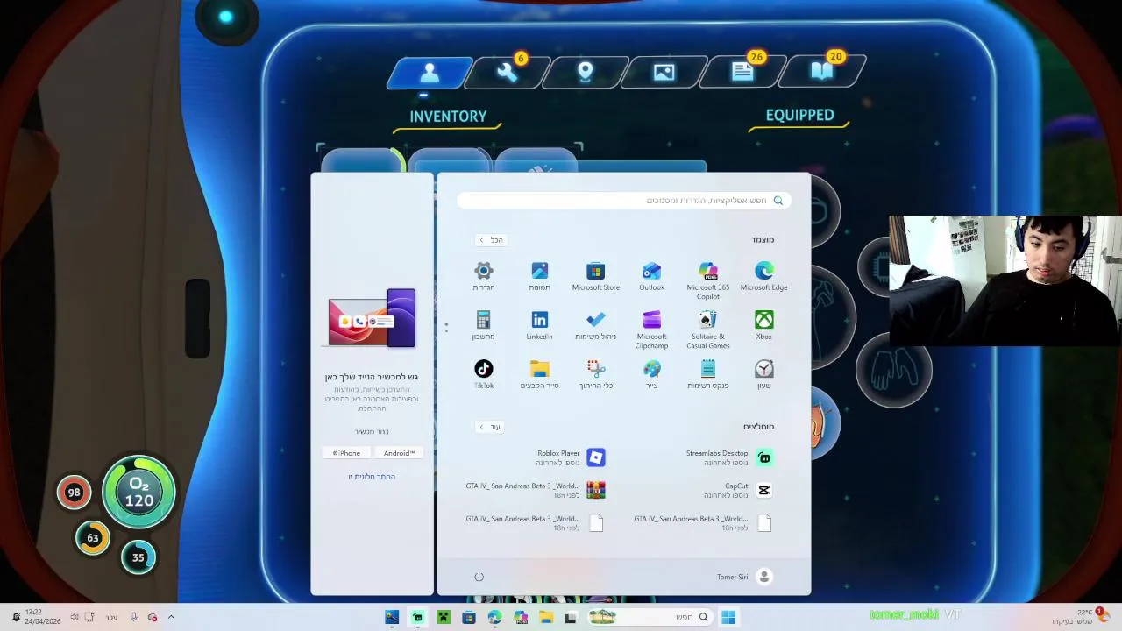Open Microsoft Store from the taskbar

(x=469, y=617)
